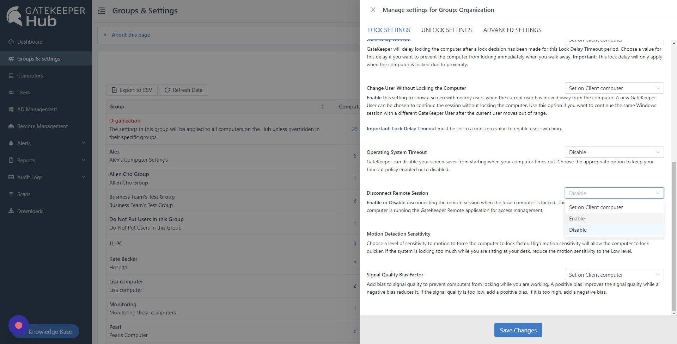
Task: Click the Audit Logs table icon
Action: click(x=11, y=177)
